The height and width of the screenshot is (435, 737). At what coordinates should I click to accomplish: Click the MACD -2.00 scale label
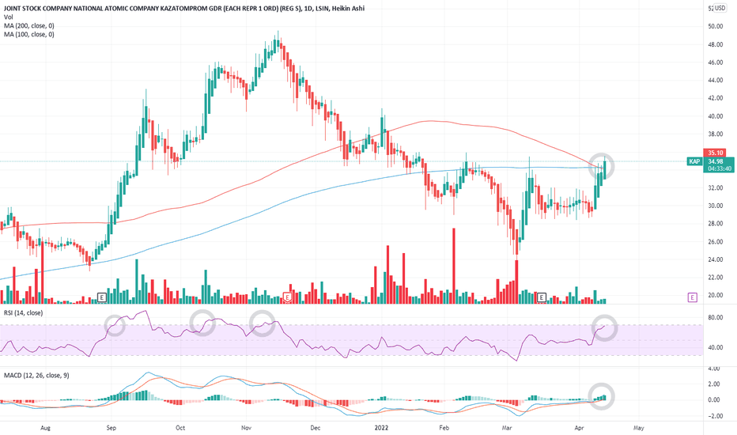pyautogui.click(x=714, y=416)
